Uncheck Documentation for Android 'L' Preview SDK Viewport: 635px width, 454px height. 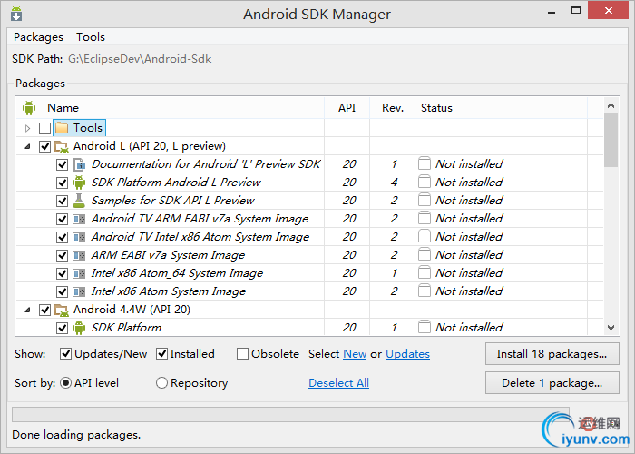[62, 164]
